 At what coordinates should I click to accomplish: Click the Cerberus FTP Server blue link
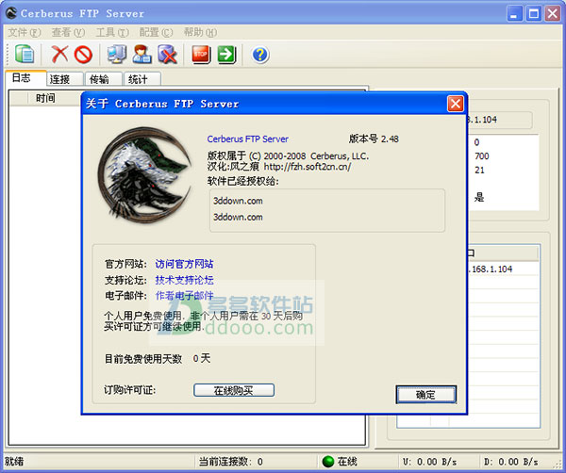247,139
